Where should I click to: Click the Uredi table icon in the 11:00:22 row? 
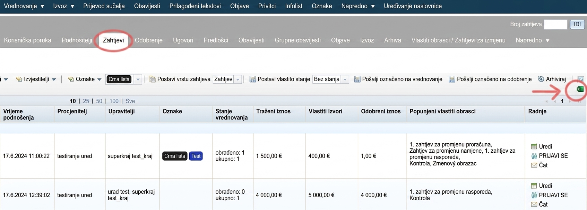(534, 146)
